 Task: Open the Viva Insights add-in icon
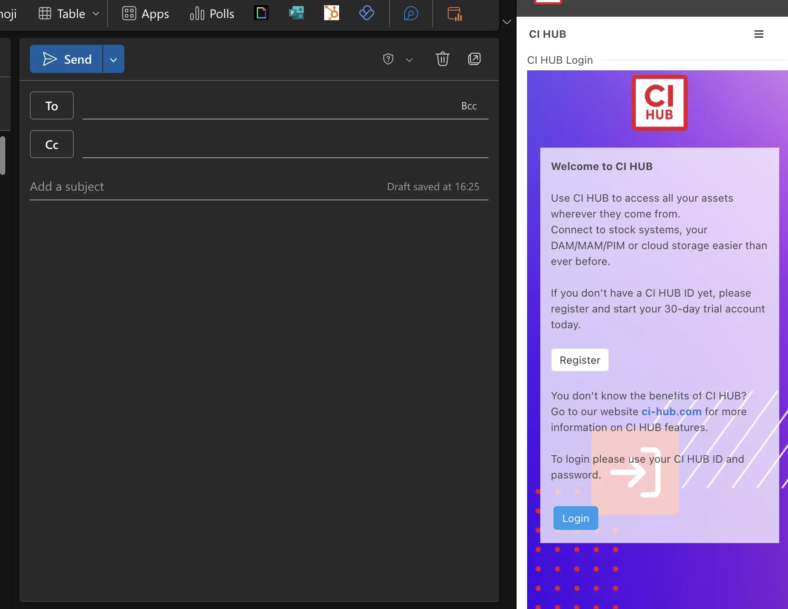click(x=367, y=13)
